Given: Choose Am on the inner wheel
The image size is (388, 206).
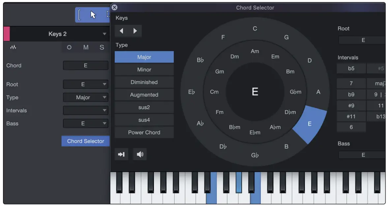Looking at the screenshot, I should coord(255,51).
